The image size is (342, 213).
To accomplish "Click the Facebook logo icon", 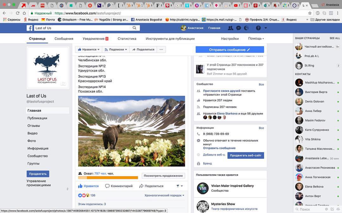I will coord(29,28).
